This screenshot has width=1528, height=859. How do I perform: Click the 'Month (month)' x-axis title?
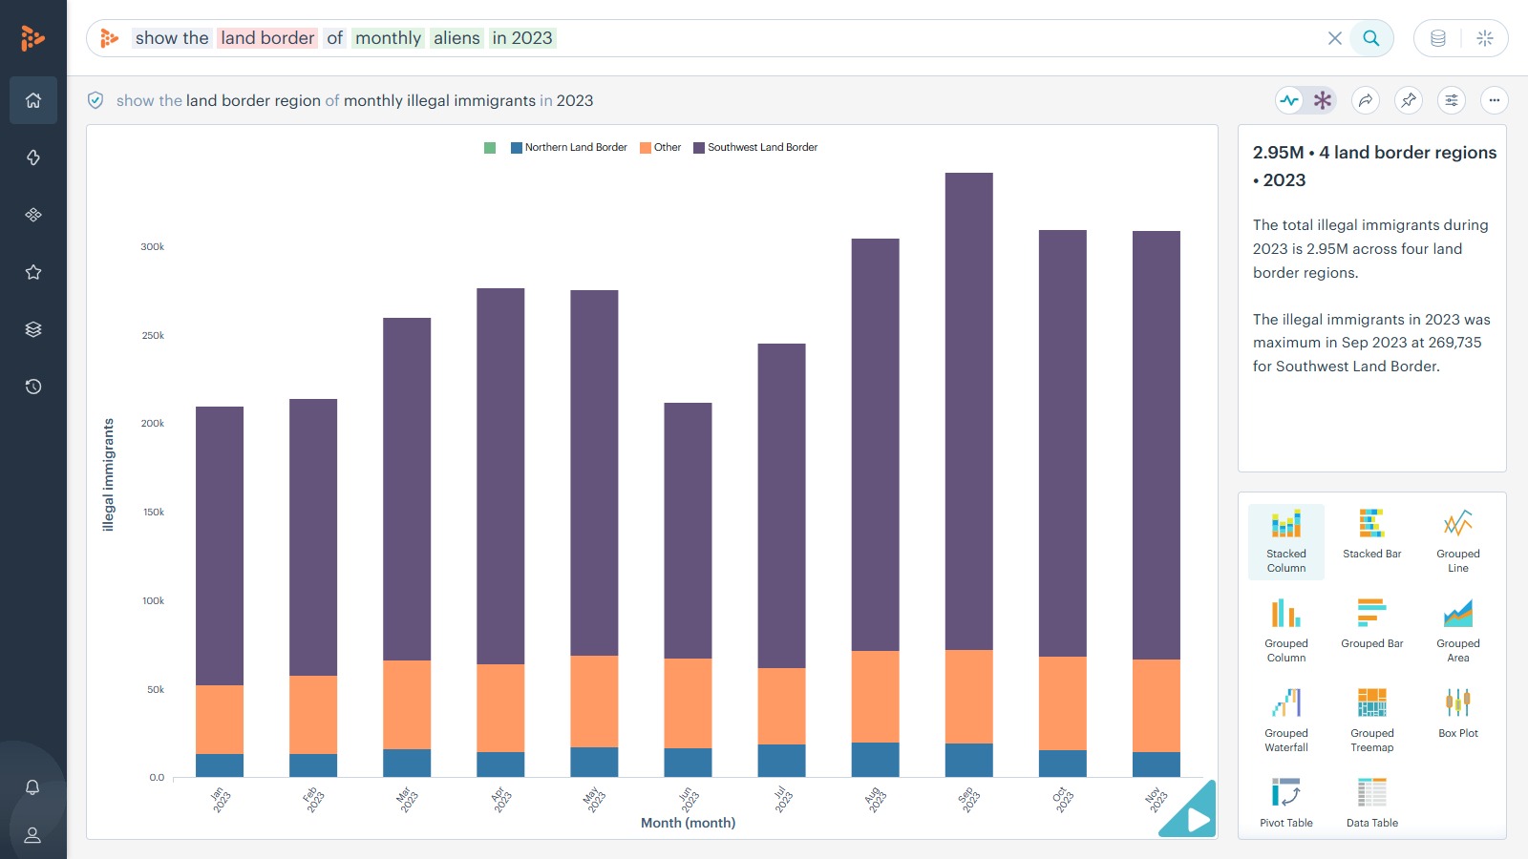(688, 823)
